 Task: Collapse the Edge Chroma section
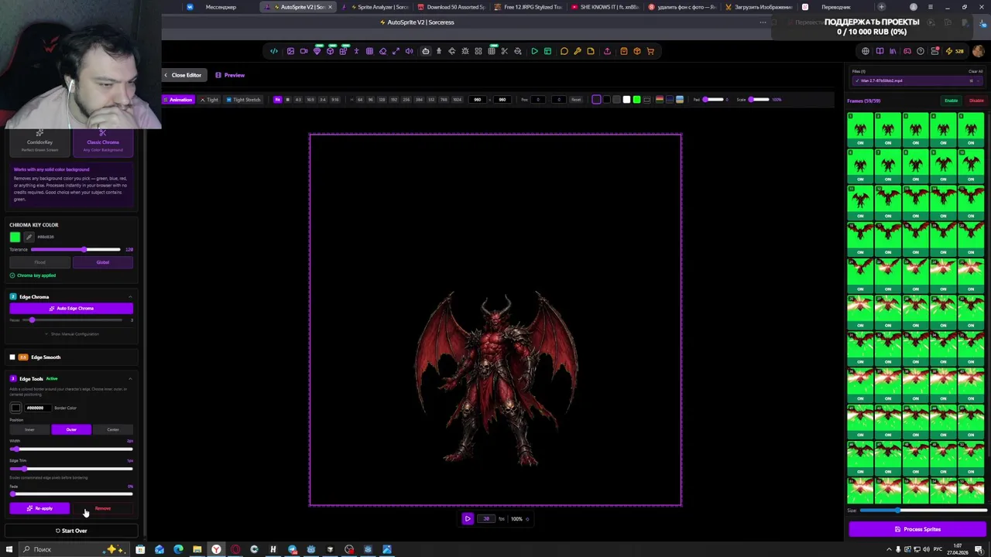(x=130, y=296)
